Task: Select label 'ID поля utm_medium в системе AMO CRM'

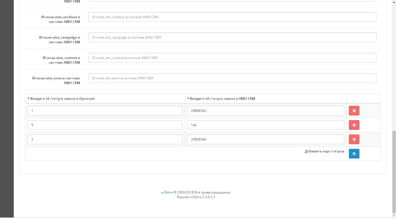Action: click(x=61, y=19)
